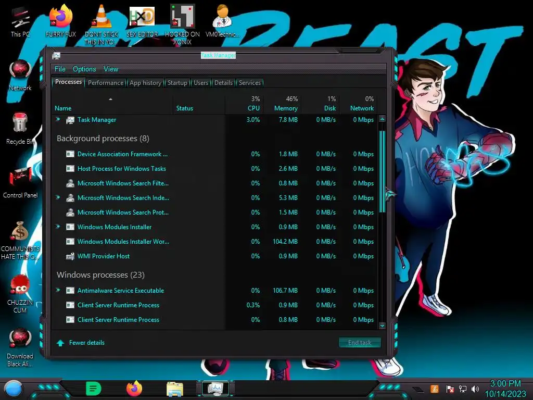Image resolution: width=533 pixels, height=400 pixels.
Task: Click the scrollbar up arrow
Action: pos(382,119)
